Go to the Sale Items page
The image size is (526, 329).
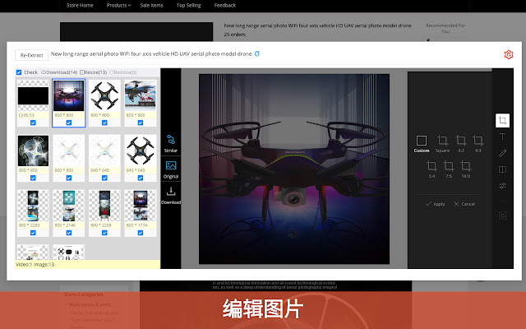[151, 5]
